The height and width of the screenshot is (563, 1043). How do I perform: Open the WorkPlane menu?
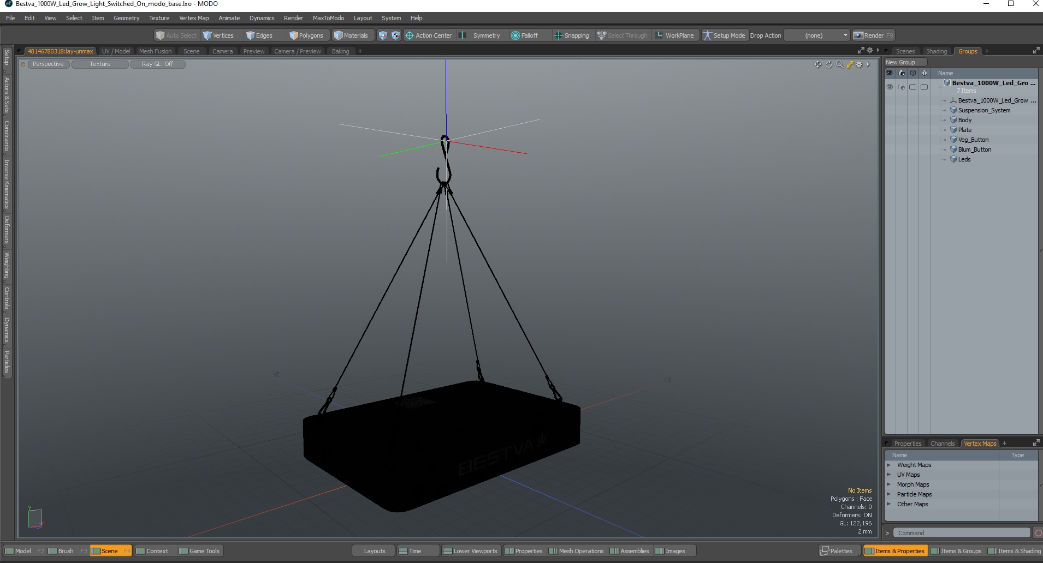click(675, 35)
